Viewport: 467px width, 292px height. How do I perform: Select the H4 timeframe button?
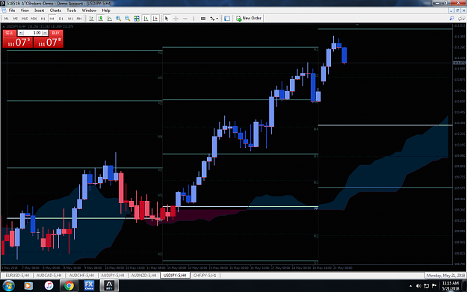52,19
